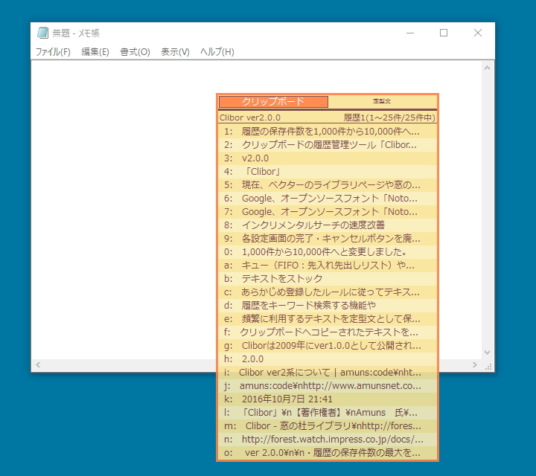Select history item e: 頻繁に利用するテキスト

[x=328, y=319]
